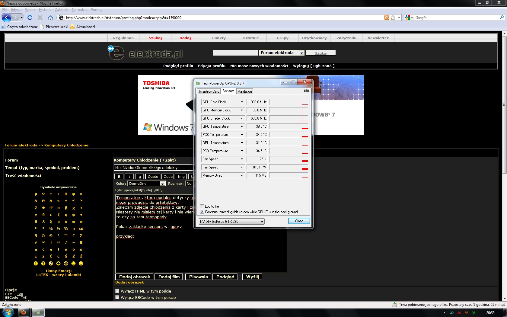Screen dimensions: 507x317
Task: Open the Firefox home page icon
Action: tap(50, 18)
